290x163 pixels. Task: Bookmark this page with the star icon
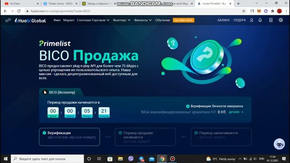point(244,11)
